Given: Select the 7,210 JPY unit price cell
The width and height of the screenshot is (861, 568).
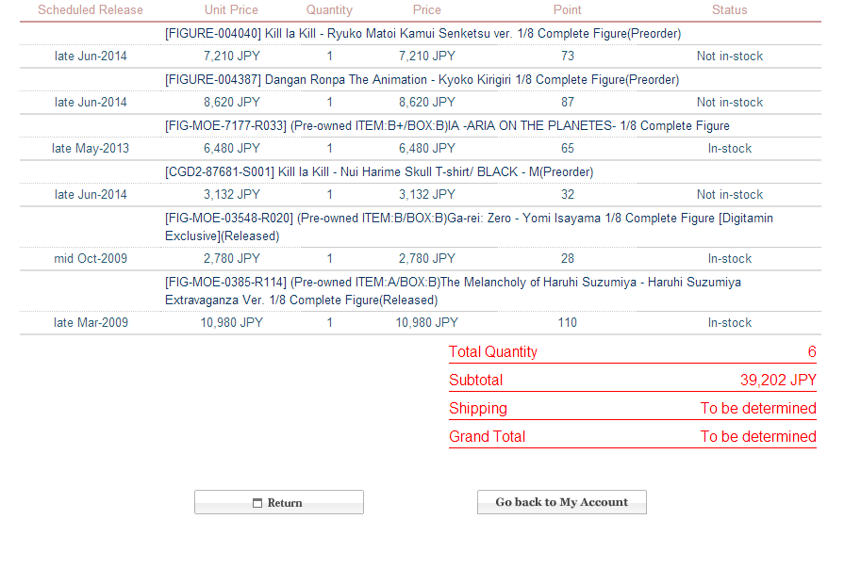Looking at the screenshot, I should (232, 56).
